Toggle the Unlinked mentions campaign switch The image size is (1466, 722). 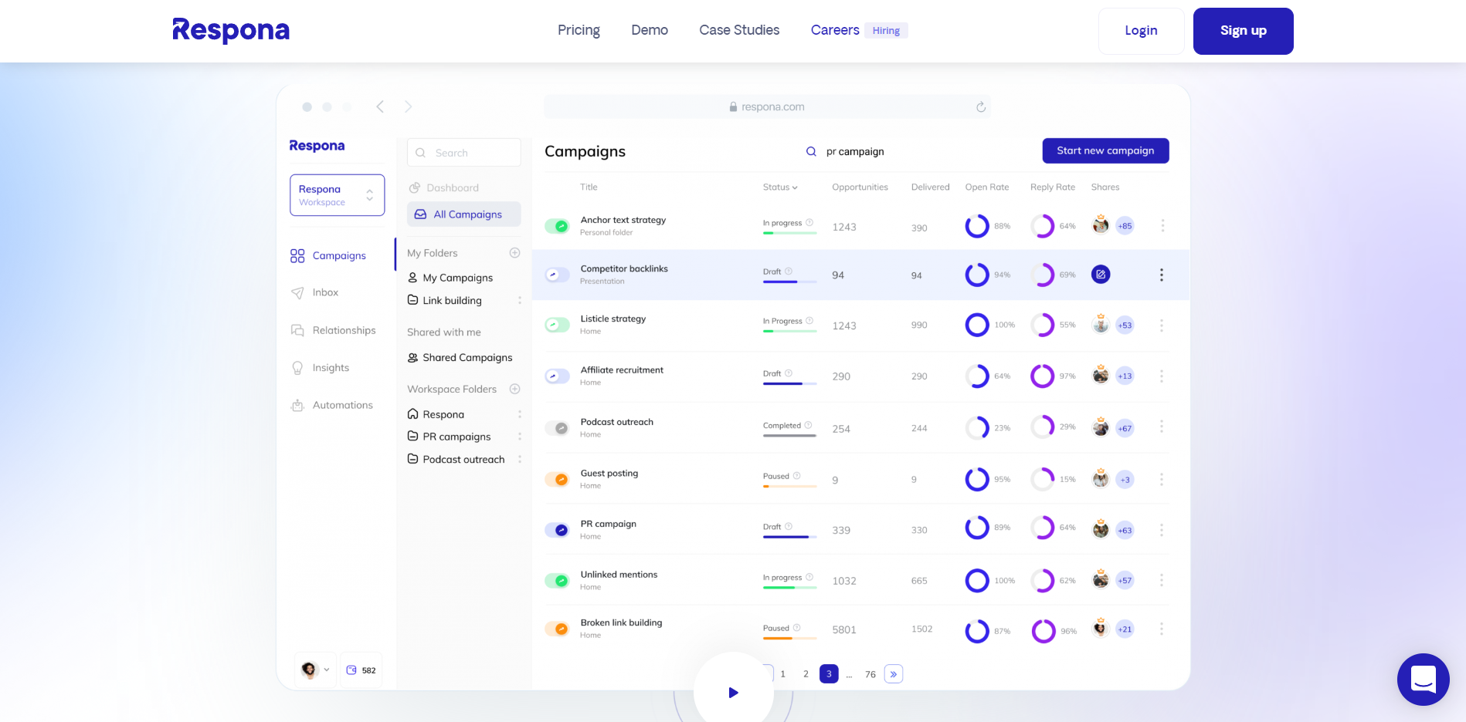(x=557, y=580)
